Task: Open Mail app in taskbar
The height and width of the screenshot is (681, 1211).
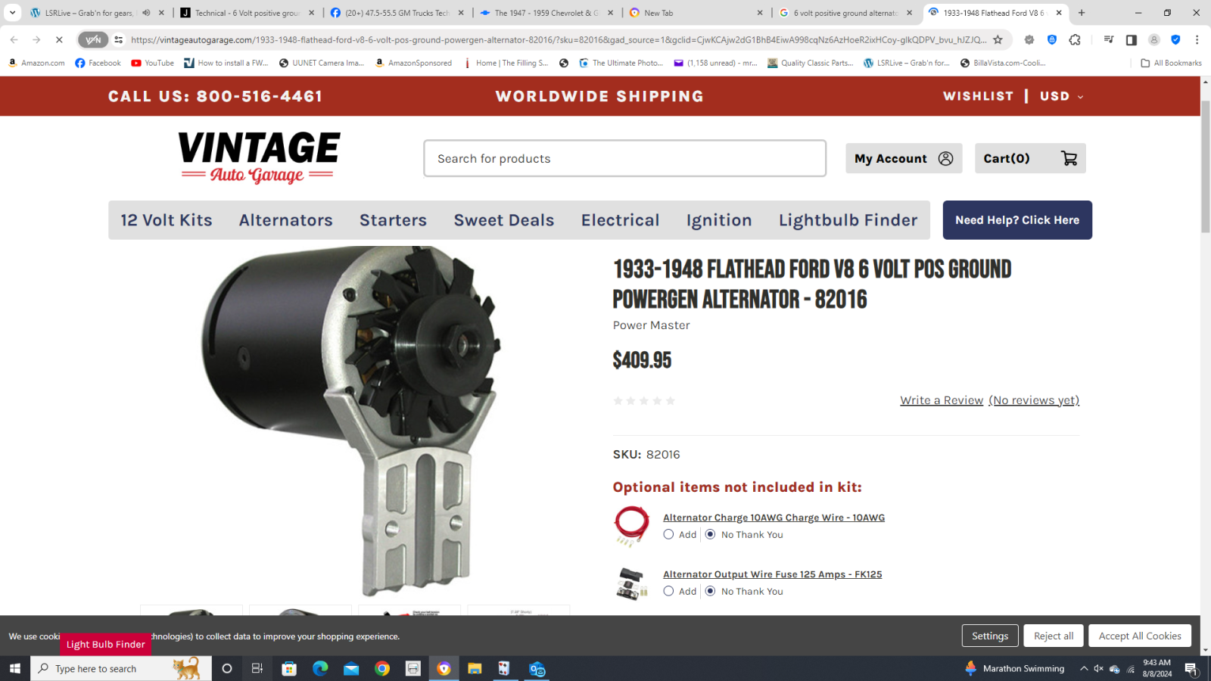Action: coord(351,668)
